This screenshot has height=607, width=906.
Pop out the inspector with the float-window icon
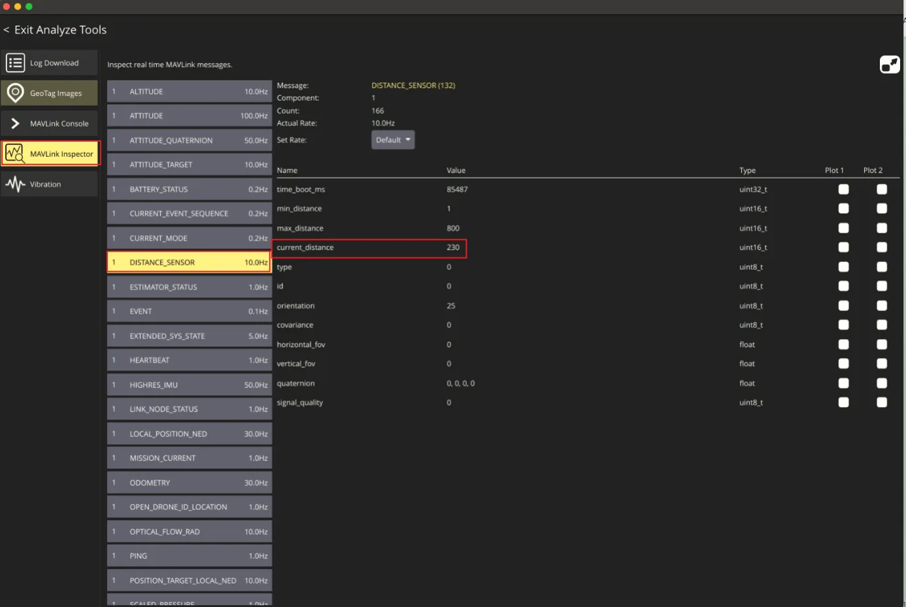click(x=890, y=64)
